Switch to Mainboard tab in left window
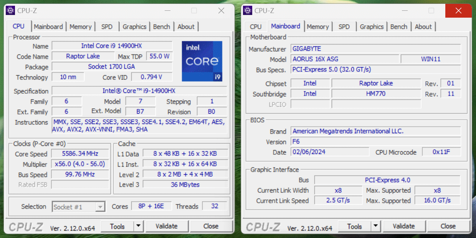This screenshot has width=476, height=238. pos(48,27)
